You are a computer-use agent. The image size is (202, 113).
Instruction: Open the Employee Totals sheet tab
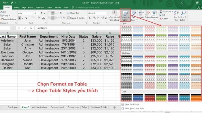pyautogui.click(x=98, y=107)
